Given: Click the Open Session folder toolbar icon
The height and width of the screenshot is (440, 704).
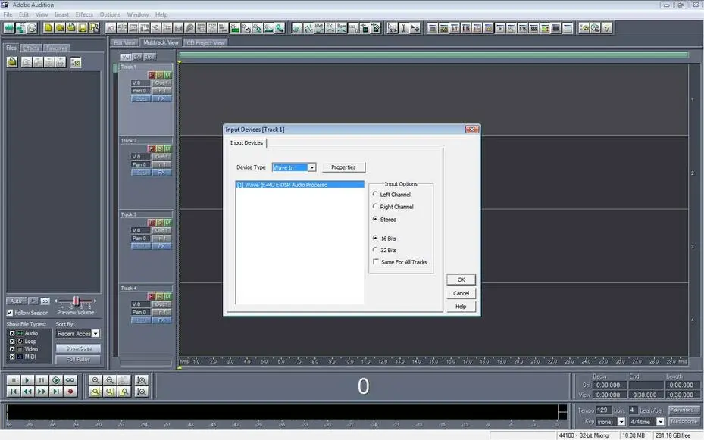Looking at the screenshot, I should (60, 28).
